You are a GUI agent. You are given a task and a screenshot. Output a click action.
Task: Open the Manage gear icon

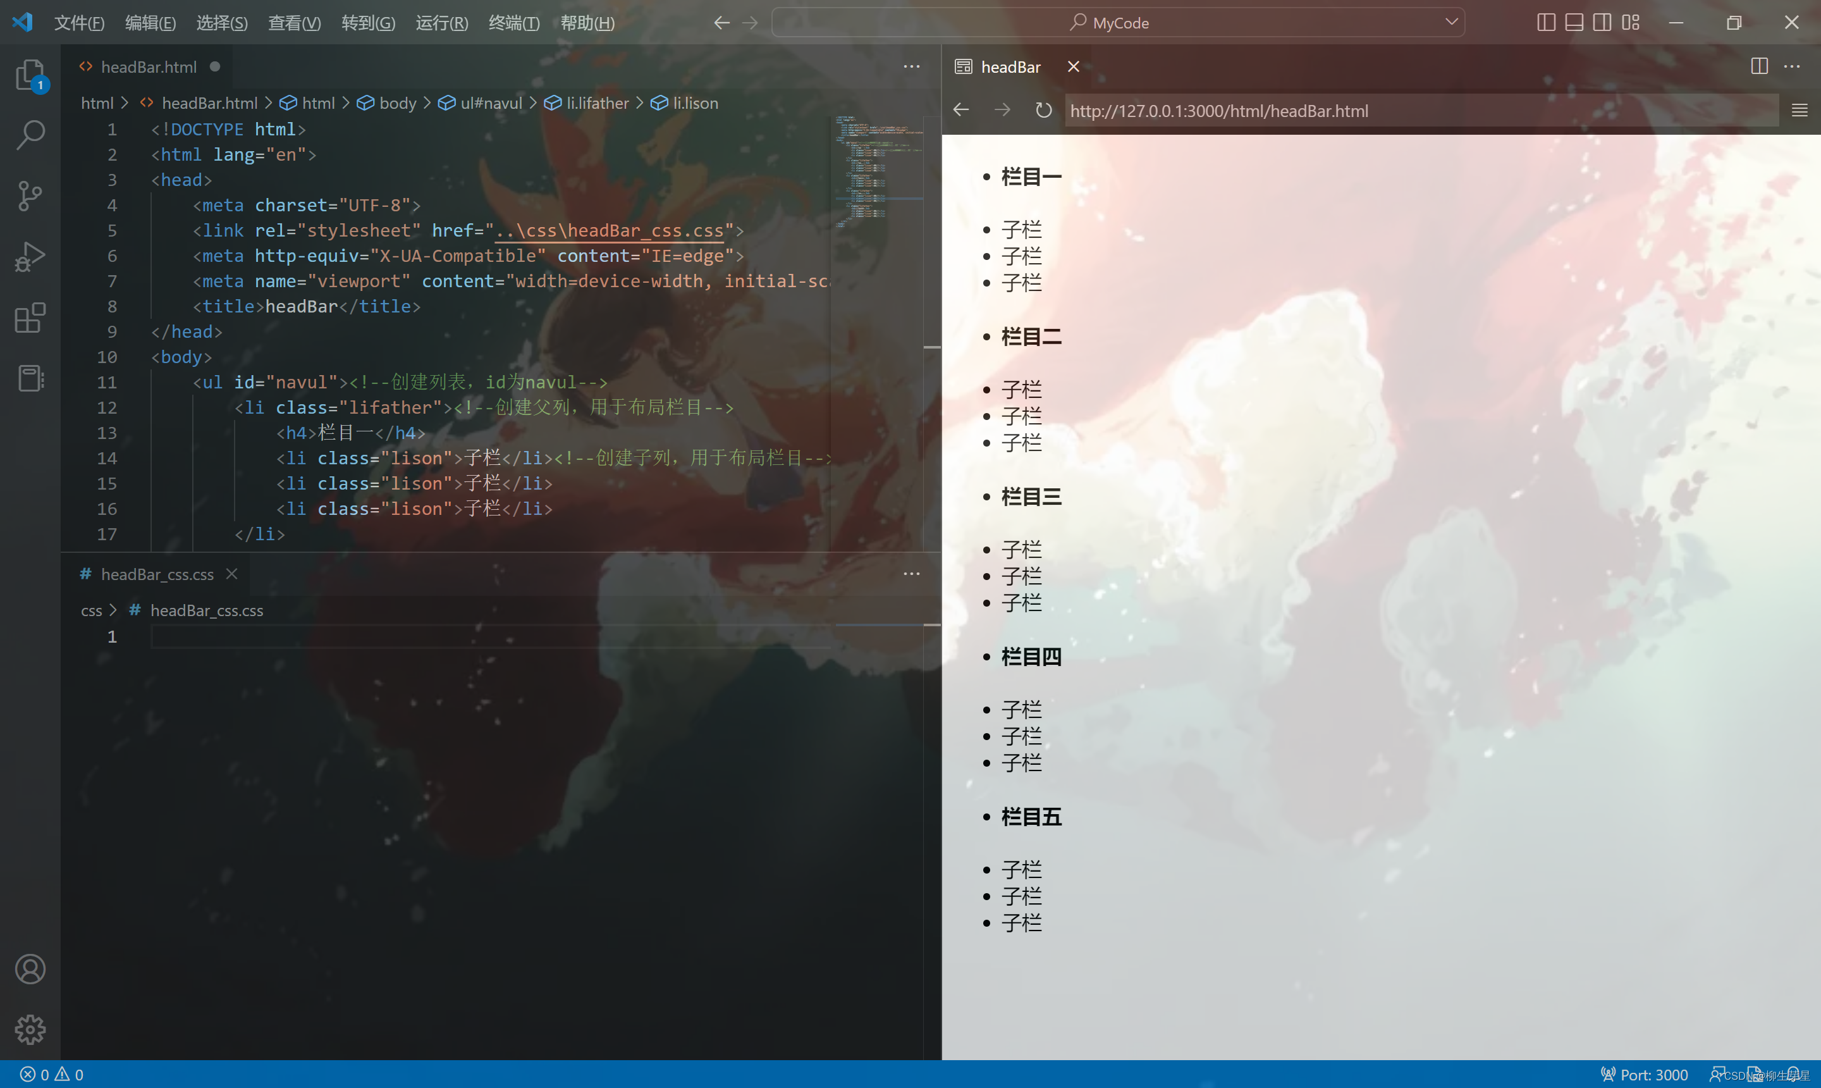tap(30, 1029)
